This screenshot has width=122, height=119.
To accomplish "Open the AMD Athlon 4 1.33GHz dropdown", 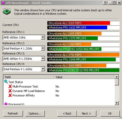I will (x=43, y=58).
